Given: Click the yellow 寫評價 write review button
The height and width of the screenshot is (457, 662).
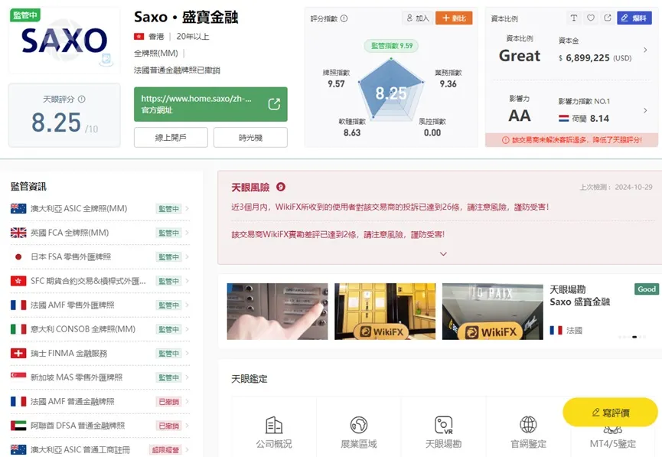Looking at the screenshot, I should pyautogui.click(x=610, y=413).
